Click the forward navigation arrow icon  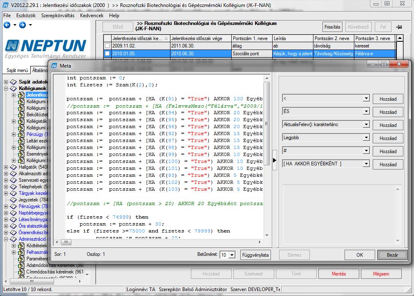(22, 25)
